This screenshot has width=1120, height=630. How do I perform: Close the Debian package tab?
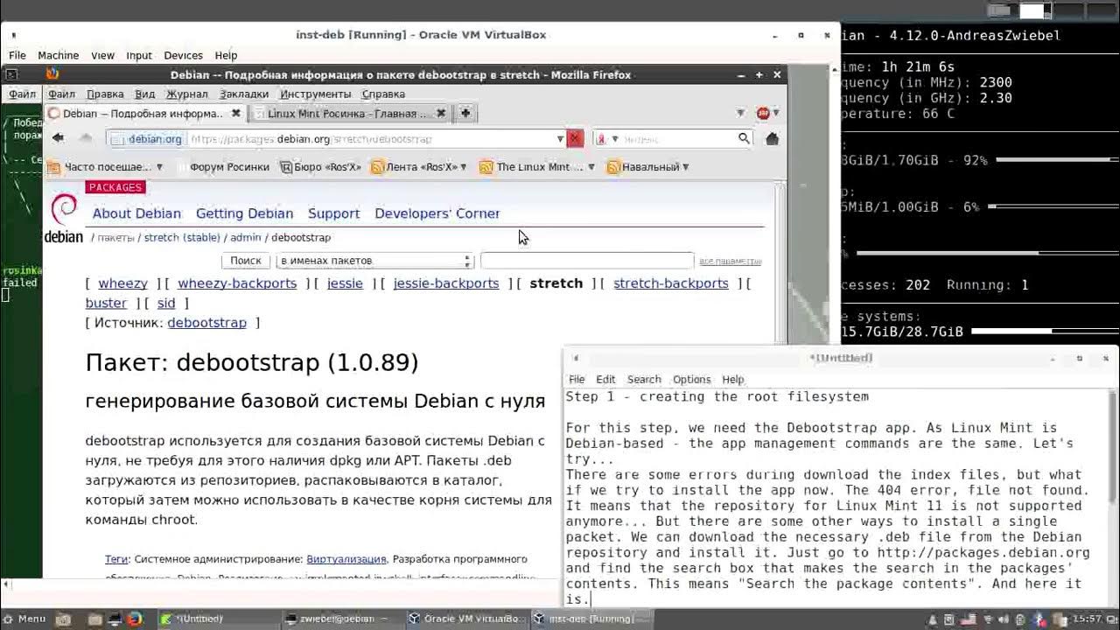coord(235,113)
